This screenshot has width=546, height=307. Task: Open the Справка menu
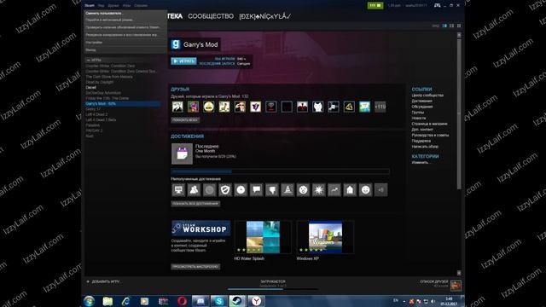tap(141, 6)
